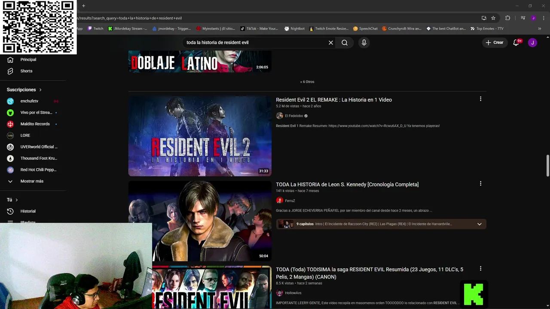Open the Tú section heading

pos(12,200)
